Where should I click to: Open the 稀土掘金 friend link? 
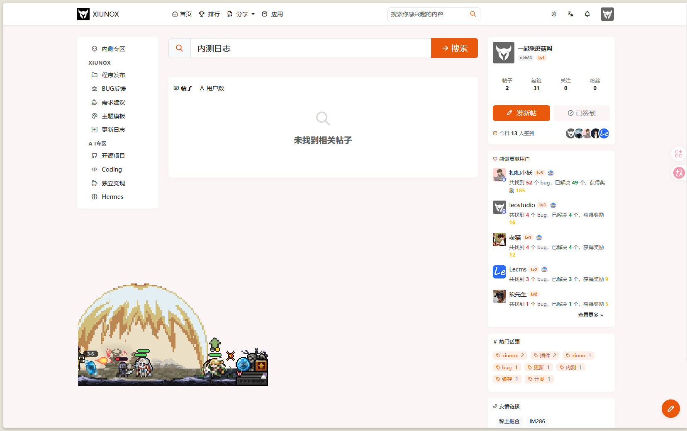[509, 421]
